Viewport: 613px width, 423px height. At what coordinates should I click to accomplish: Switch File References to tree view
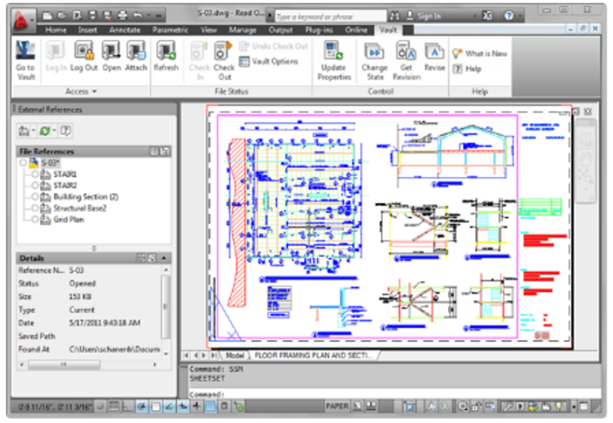coord(165,152)
